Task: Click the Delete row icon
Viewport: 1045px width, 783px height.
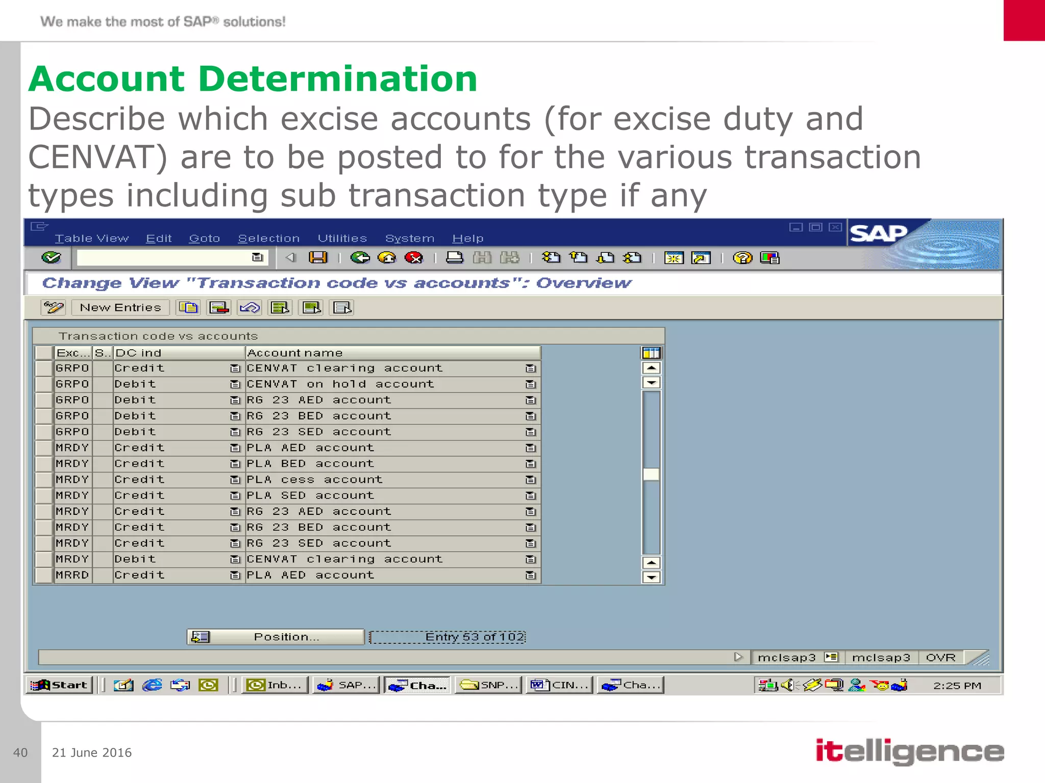Action: 219,307
